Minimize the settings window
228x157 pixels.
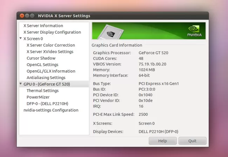(27, 16)
